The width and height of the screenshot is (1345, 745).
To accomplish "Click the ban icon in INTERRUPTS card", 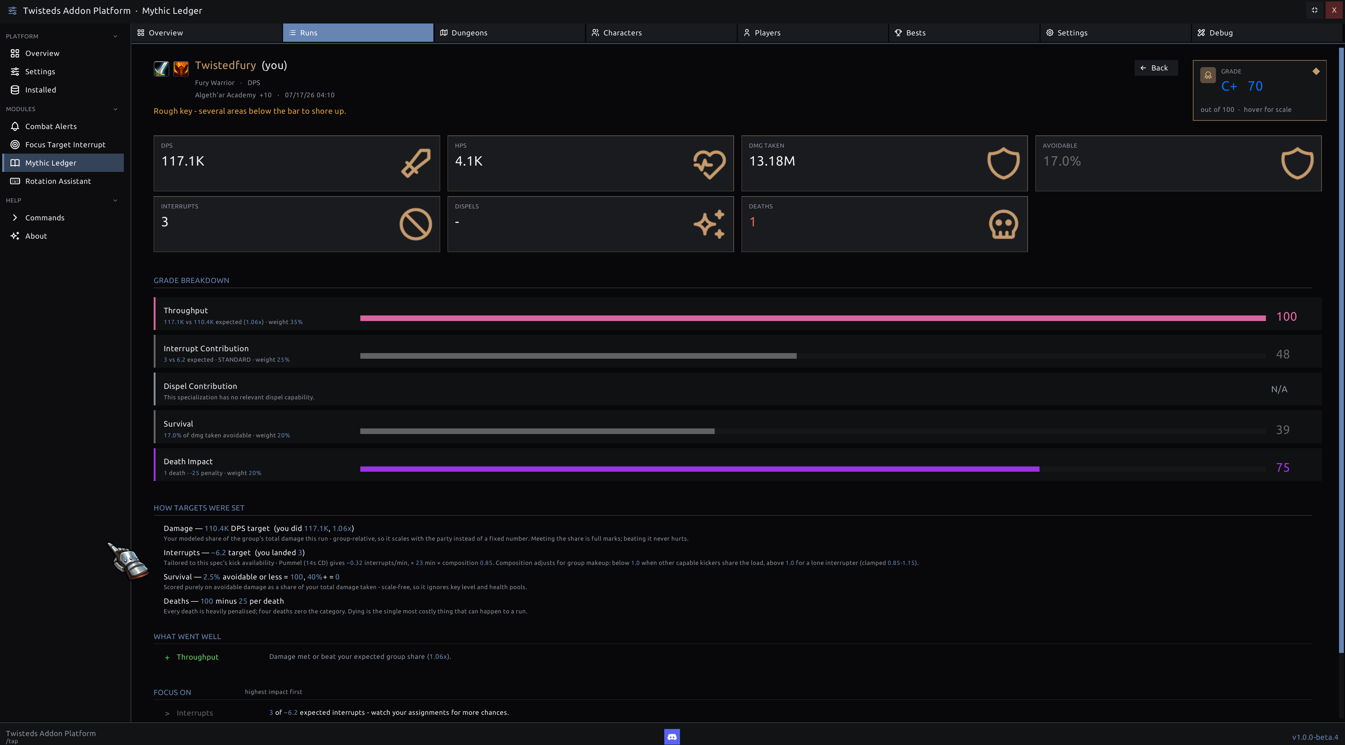I will [x=416, y=224].
